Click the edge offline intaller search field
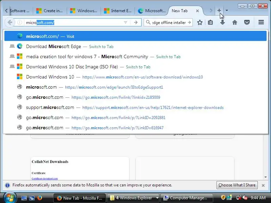The height and width of the screenshot is (203, 271). point(169,23)
